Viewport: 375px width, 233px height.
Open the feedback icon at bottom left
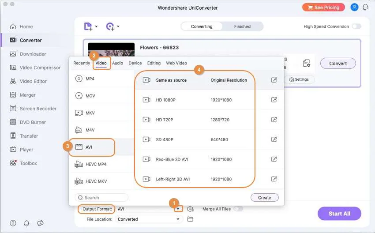click(x=40, y=223)
